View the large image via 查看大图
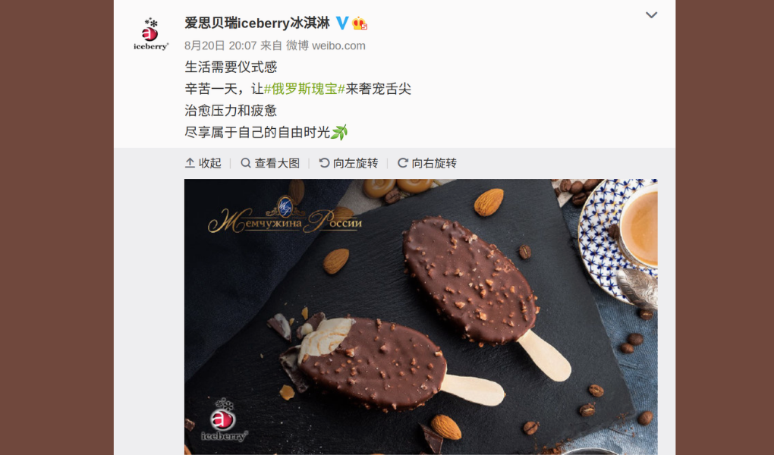The height and width of the screenshot is (455, 774). tap(270, 163)
